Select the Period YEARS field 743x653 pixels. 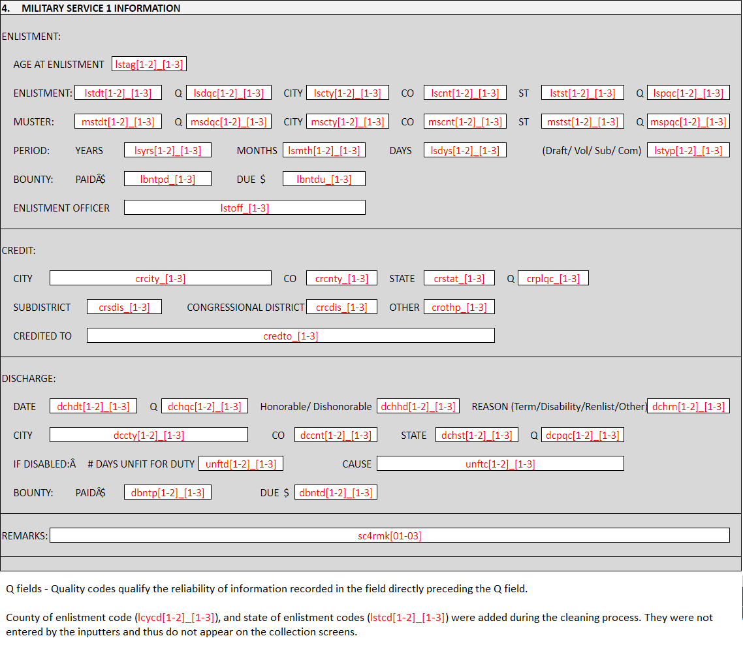pos(168,150)
